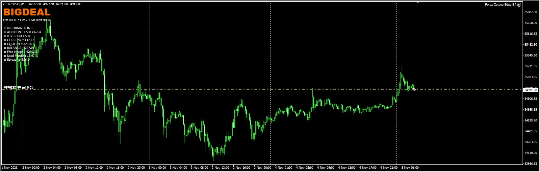Click the 4 Nov 13:00 time label

347,168
